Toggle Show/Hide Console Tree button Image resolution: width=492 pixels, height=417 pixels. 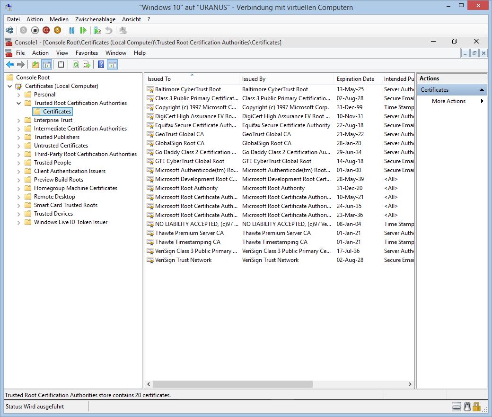(x=46, y=65)
